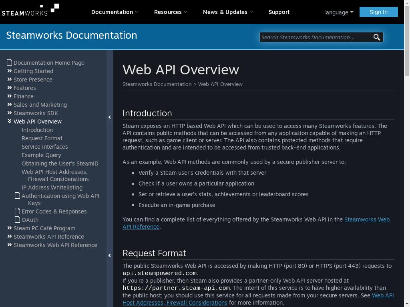The height and width of the screenshot is (307, 410).
Task: Jump to Web API Host Addresses, Firewall Considerations
Action: [55, 175]
